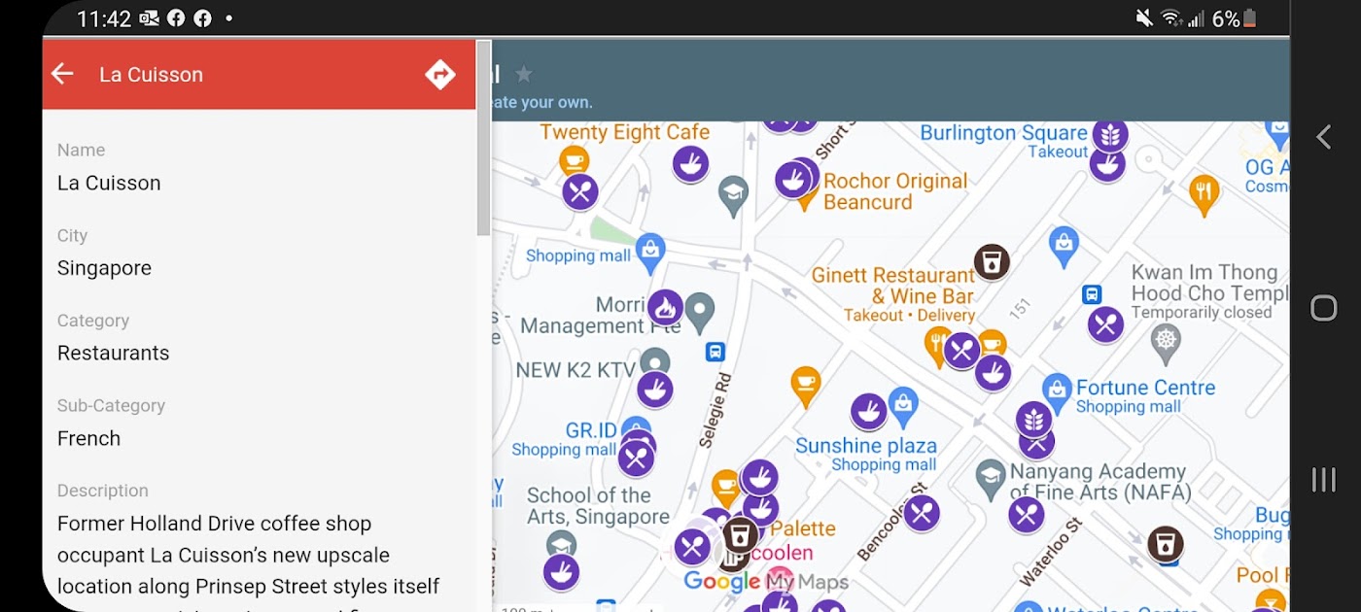Tap the back arrow beside La Cuisson

[63, 74]
